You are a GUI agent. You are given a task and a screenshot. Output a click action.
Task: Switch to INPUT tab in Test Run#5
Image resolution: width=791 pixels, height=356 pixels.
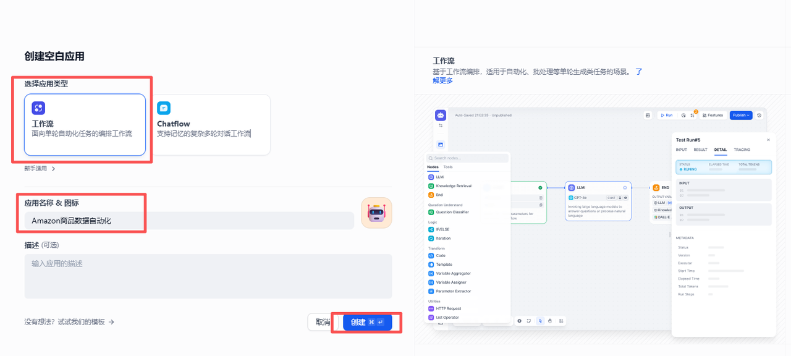pyautogui.click(x=681, y=150)
